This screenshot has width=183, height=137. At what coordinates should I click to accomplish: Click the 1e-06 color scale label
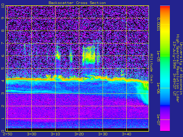[158, 88]
